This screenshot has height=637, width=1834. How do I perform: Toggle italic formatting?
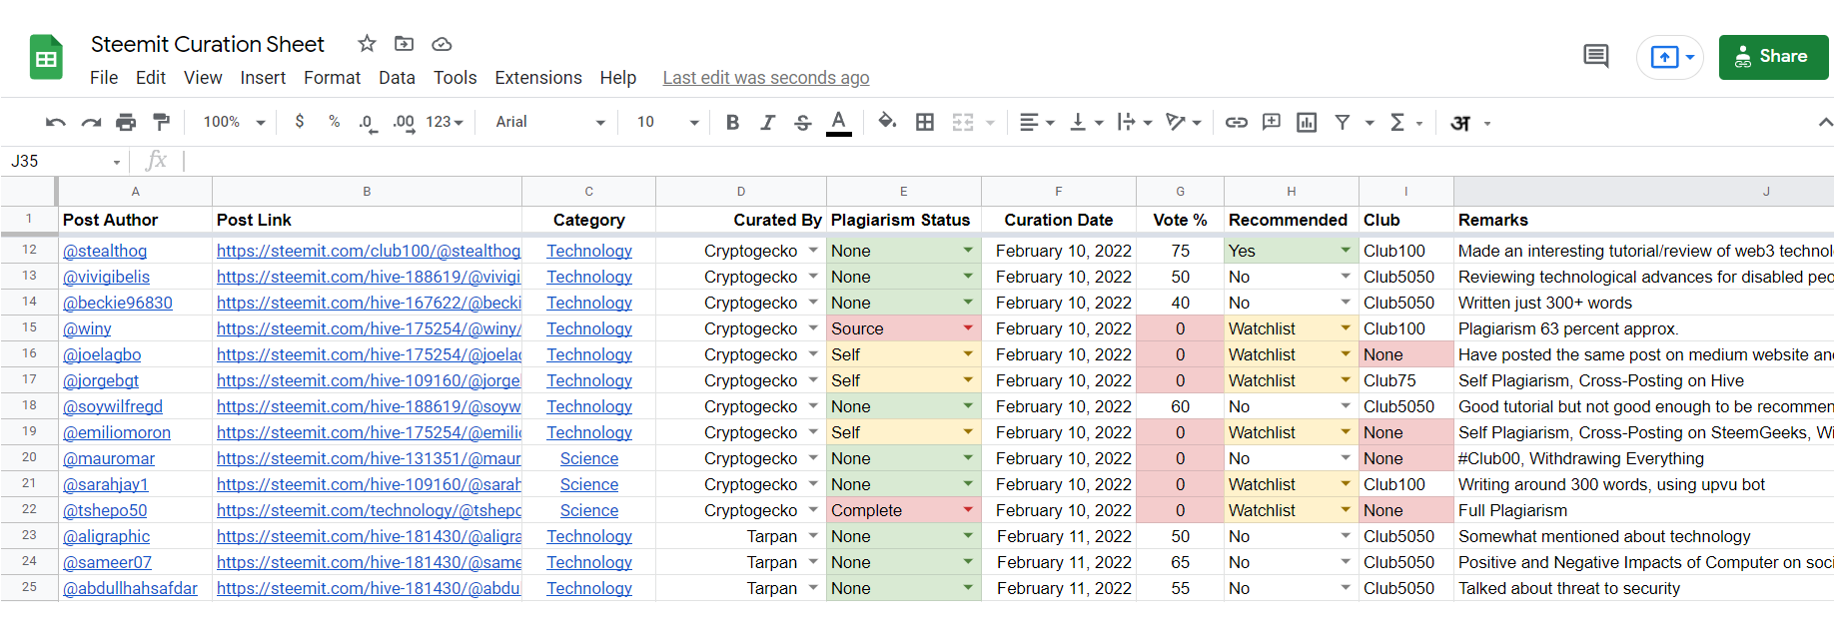tap(767, 122)
